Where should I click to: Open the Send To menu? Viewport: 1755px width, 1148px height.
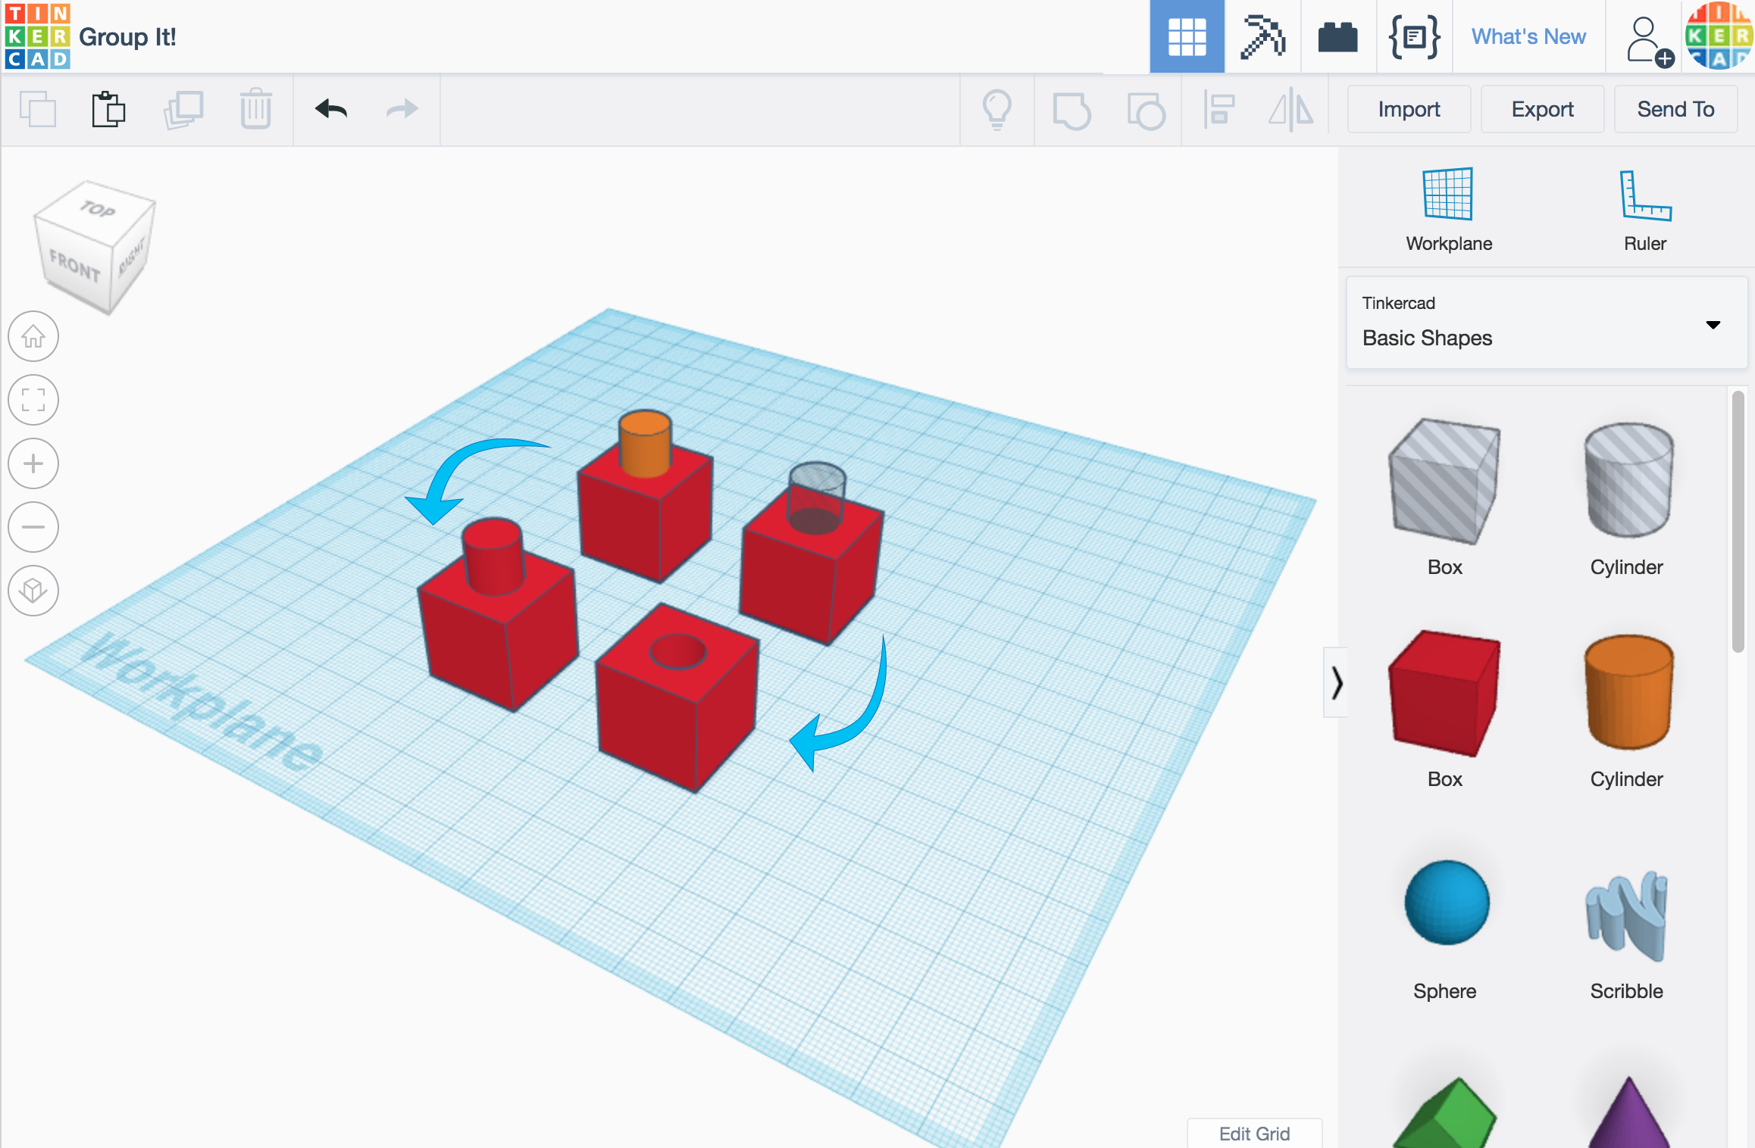point(1675,109)
